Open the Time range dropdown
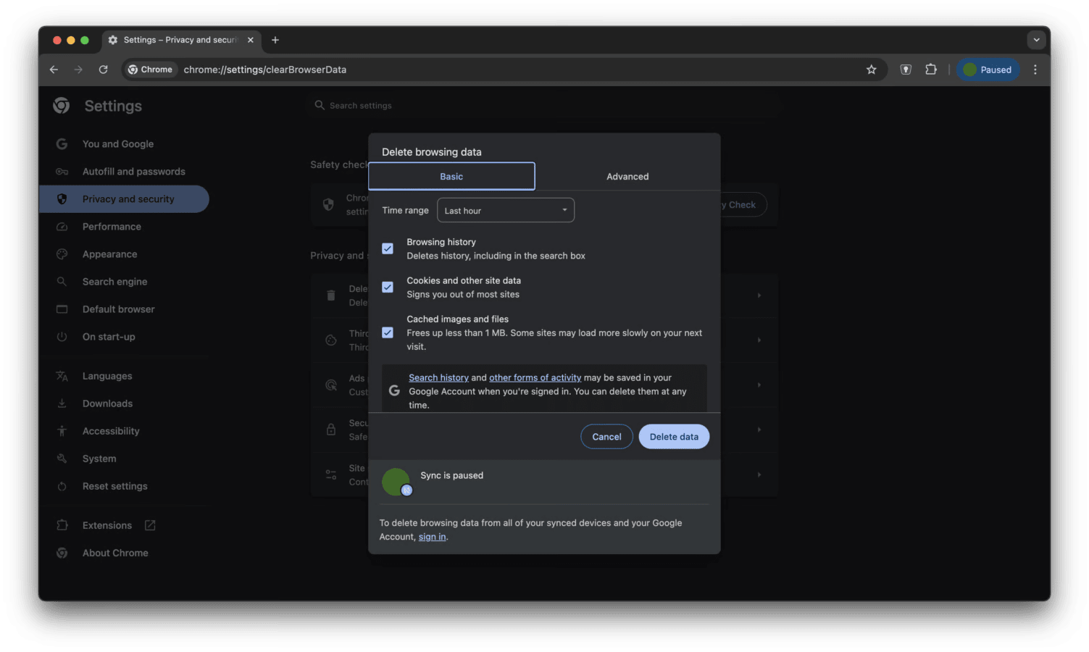This screenshot has height=652, width=1089. click(x=506, y=210)
